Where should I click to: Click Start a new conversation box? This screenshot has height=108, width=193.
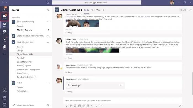123,101
